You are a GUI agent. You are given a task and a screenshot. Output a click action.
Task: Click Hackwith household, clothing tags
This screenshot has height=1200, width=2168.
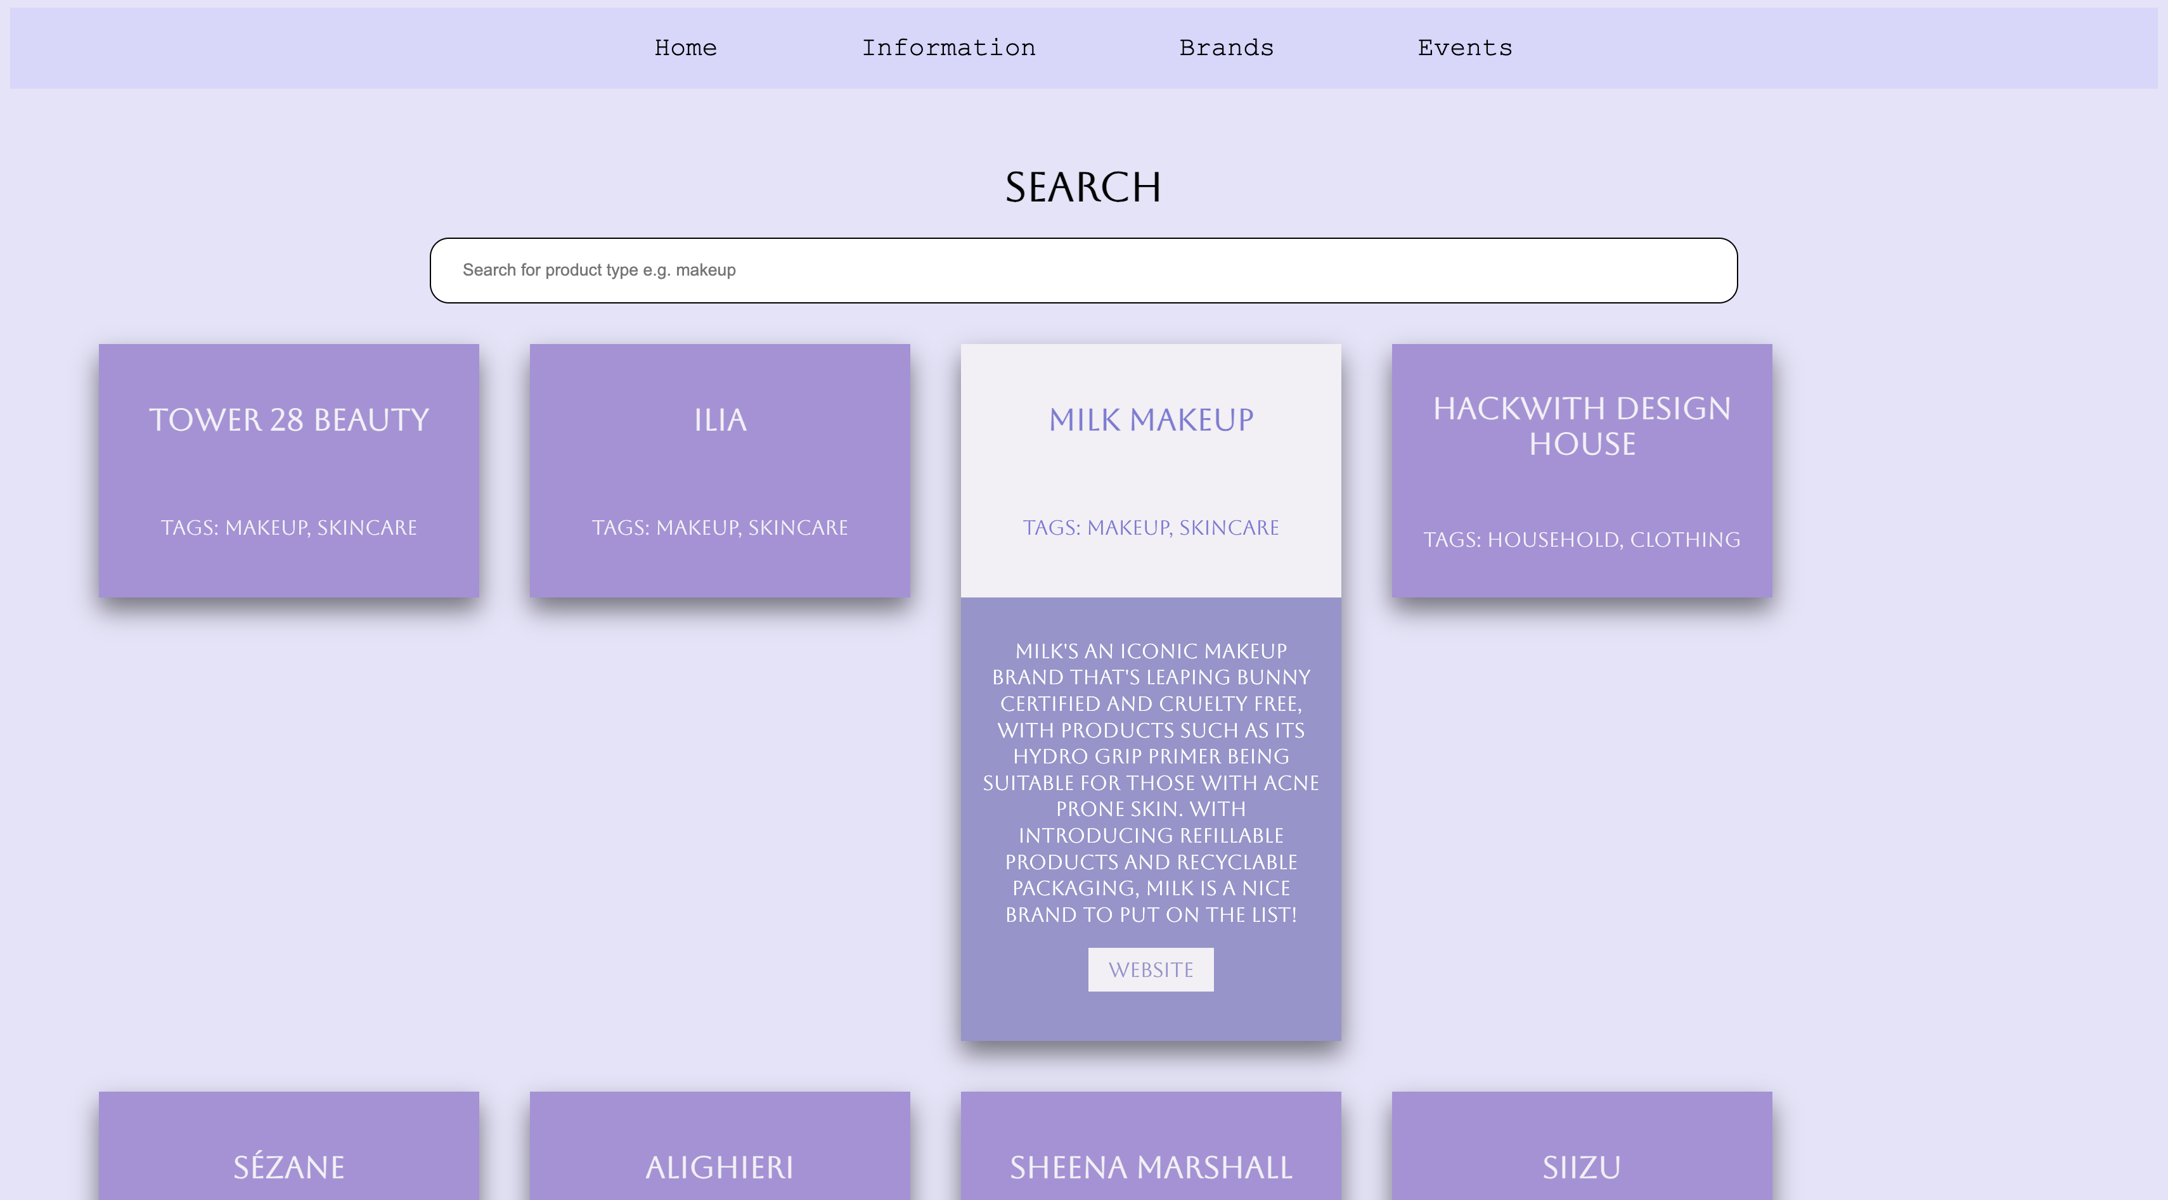[x=1582, y=539]
